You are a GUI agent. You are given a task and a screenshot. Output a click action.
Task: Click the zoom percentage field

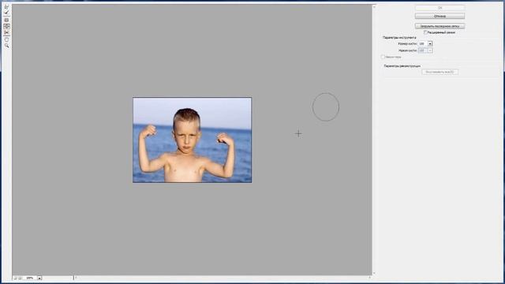[x=30, y=278]
